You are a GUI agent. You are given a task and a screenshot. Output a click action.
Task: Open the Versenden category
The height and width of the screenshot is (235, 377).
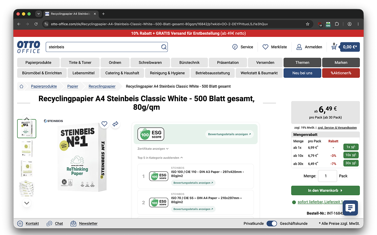coord(265,63)
